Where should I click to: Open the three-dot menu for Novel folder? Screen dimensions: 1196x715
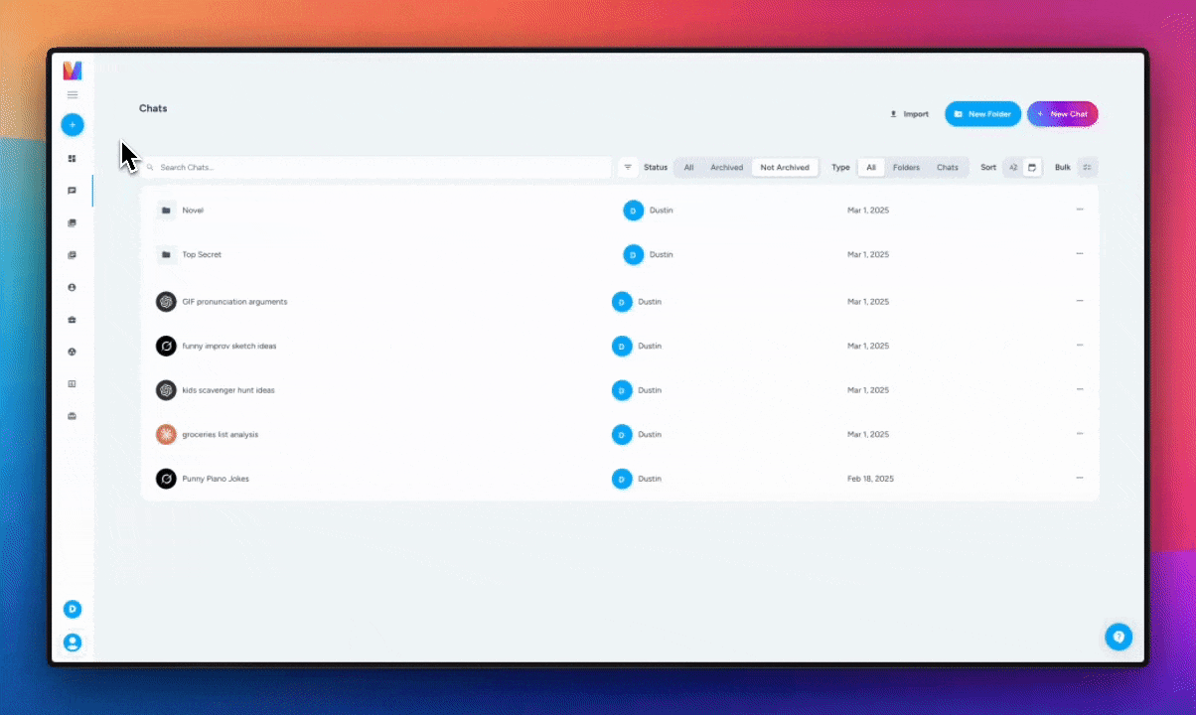pos(1080,210)
